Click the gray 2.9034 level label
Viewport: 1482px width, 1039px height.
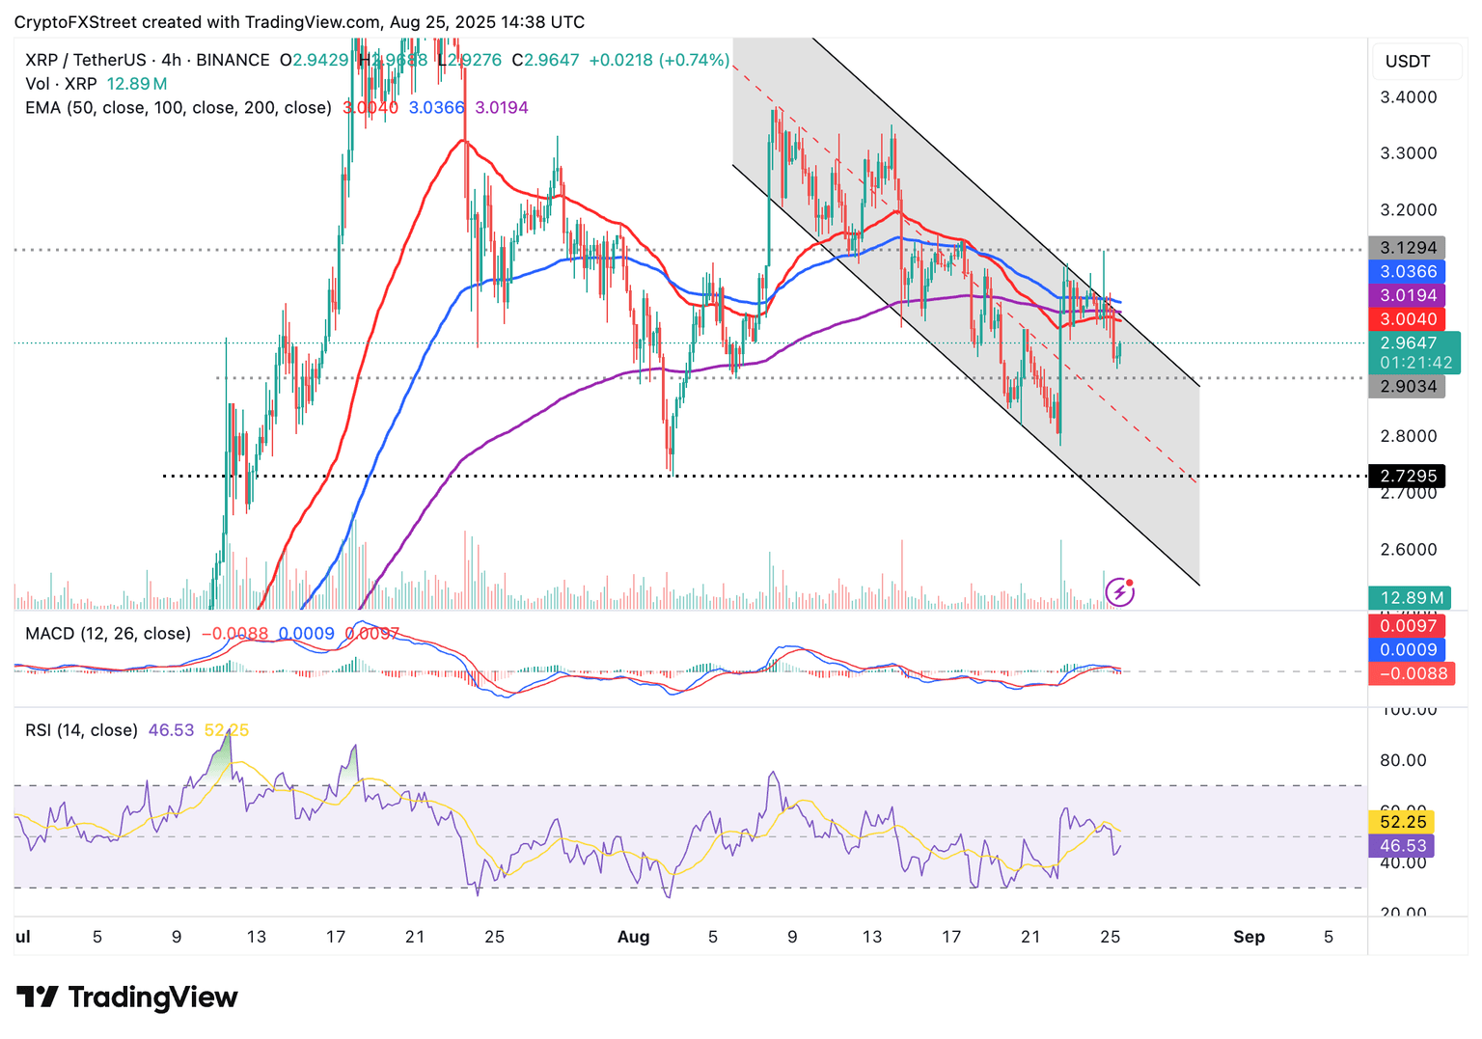coord(1408,387)
